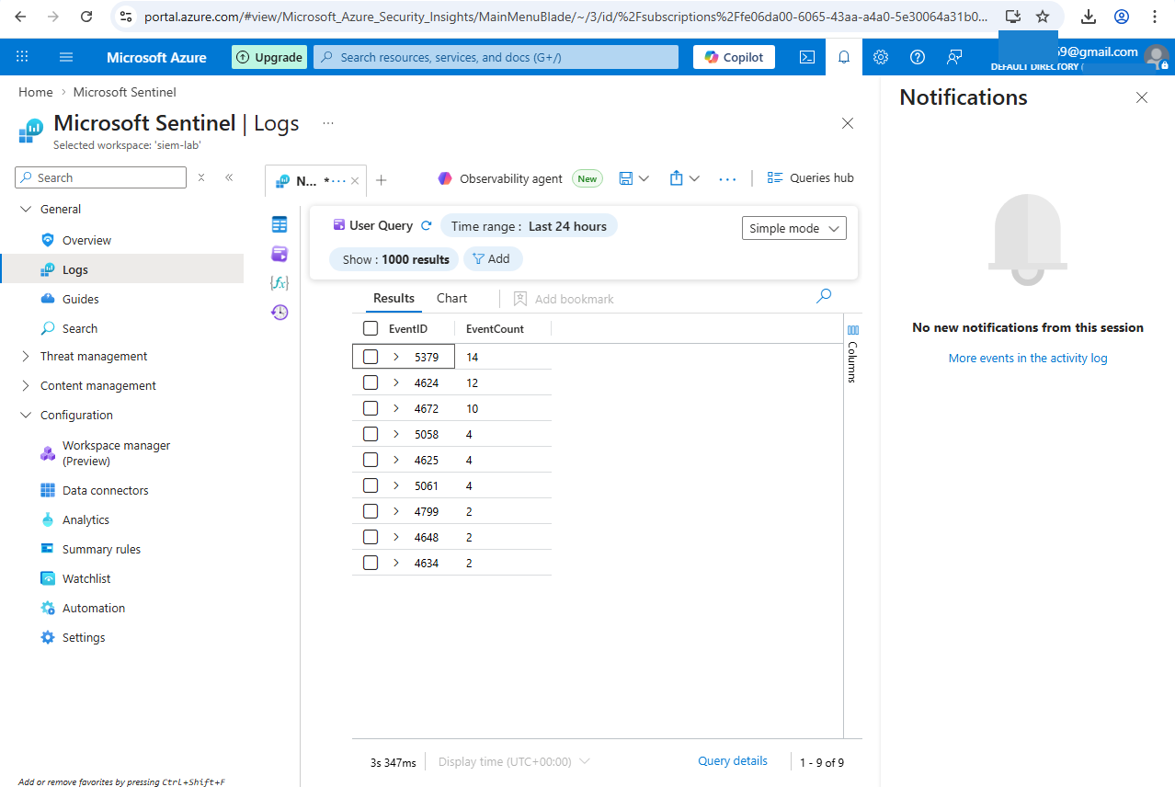Switch to the Chart tab
1175x787 pixels.
click(451, 298)
